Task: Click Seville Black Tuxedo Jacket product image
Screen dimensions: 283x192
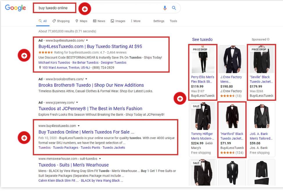Action: pyautogui.click(x=262, y=59)
